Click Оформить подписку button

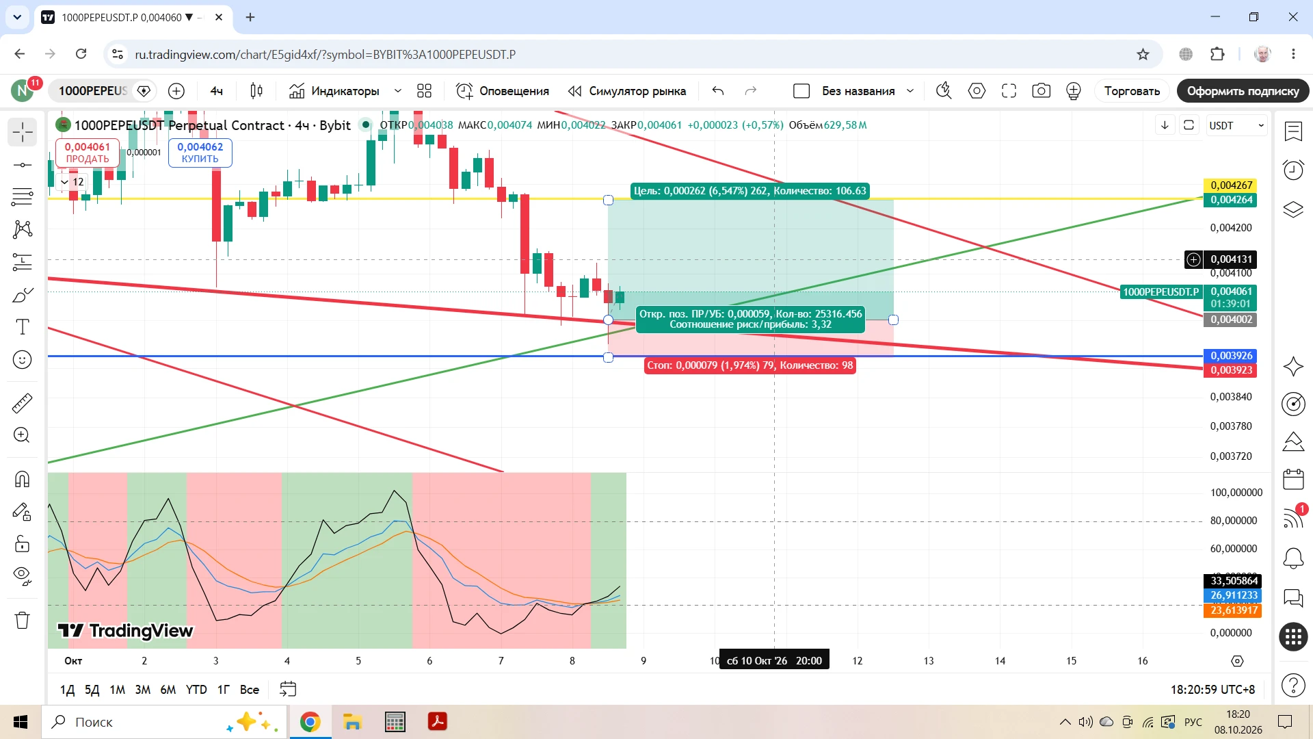click(1243, 91)
